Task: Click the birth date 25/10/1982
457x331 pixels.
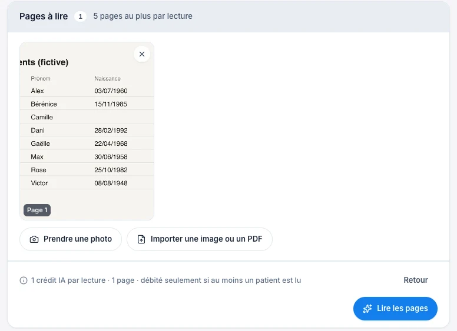Action: pyautogui.click(x=111, y=170)
